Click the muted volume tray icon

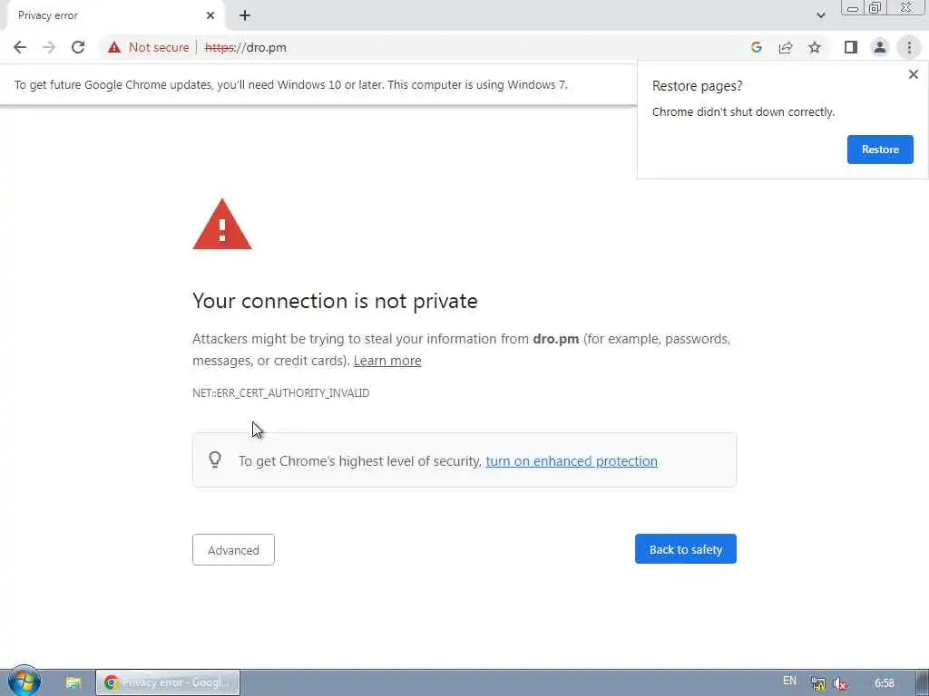pyautogui.click(x=840, y=683)
